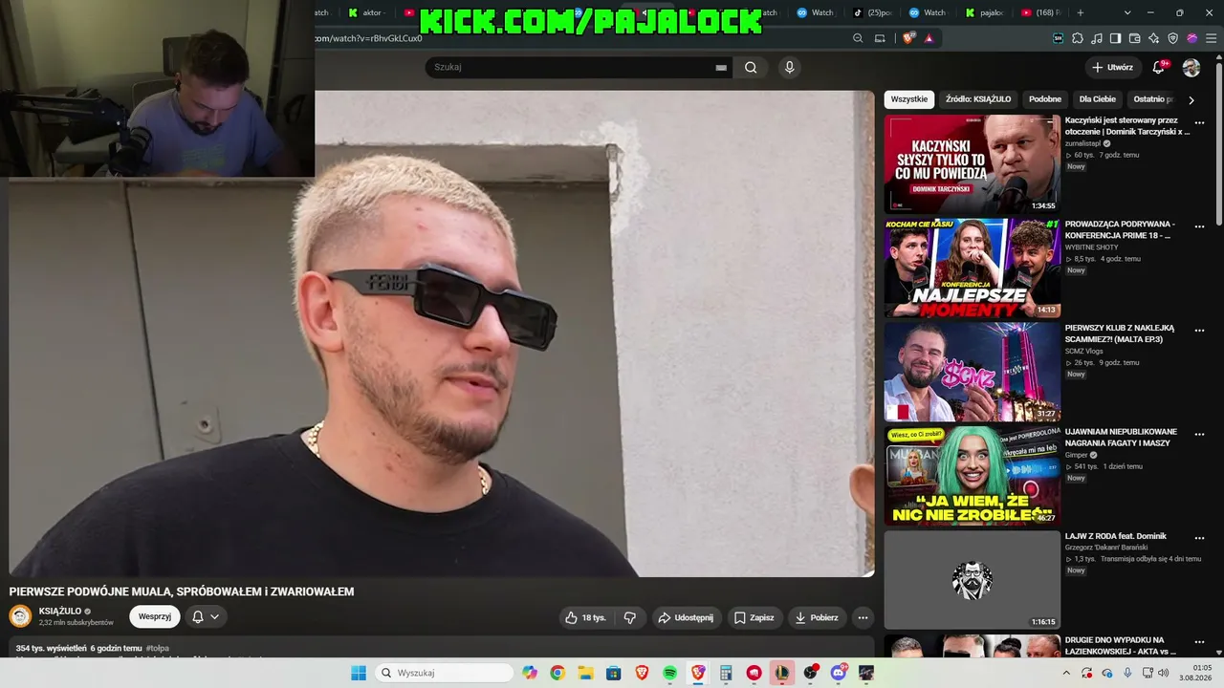Like the video with 18 tys. likes
This screenshot has width=1224, height=688.
pos(585,617)
